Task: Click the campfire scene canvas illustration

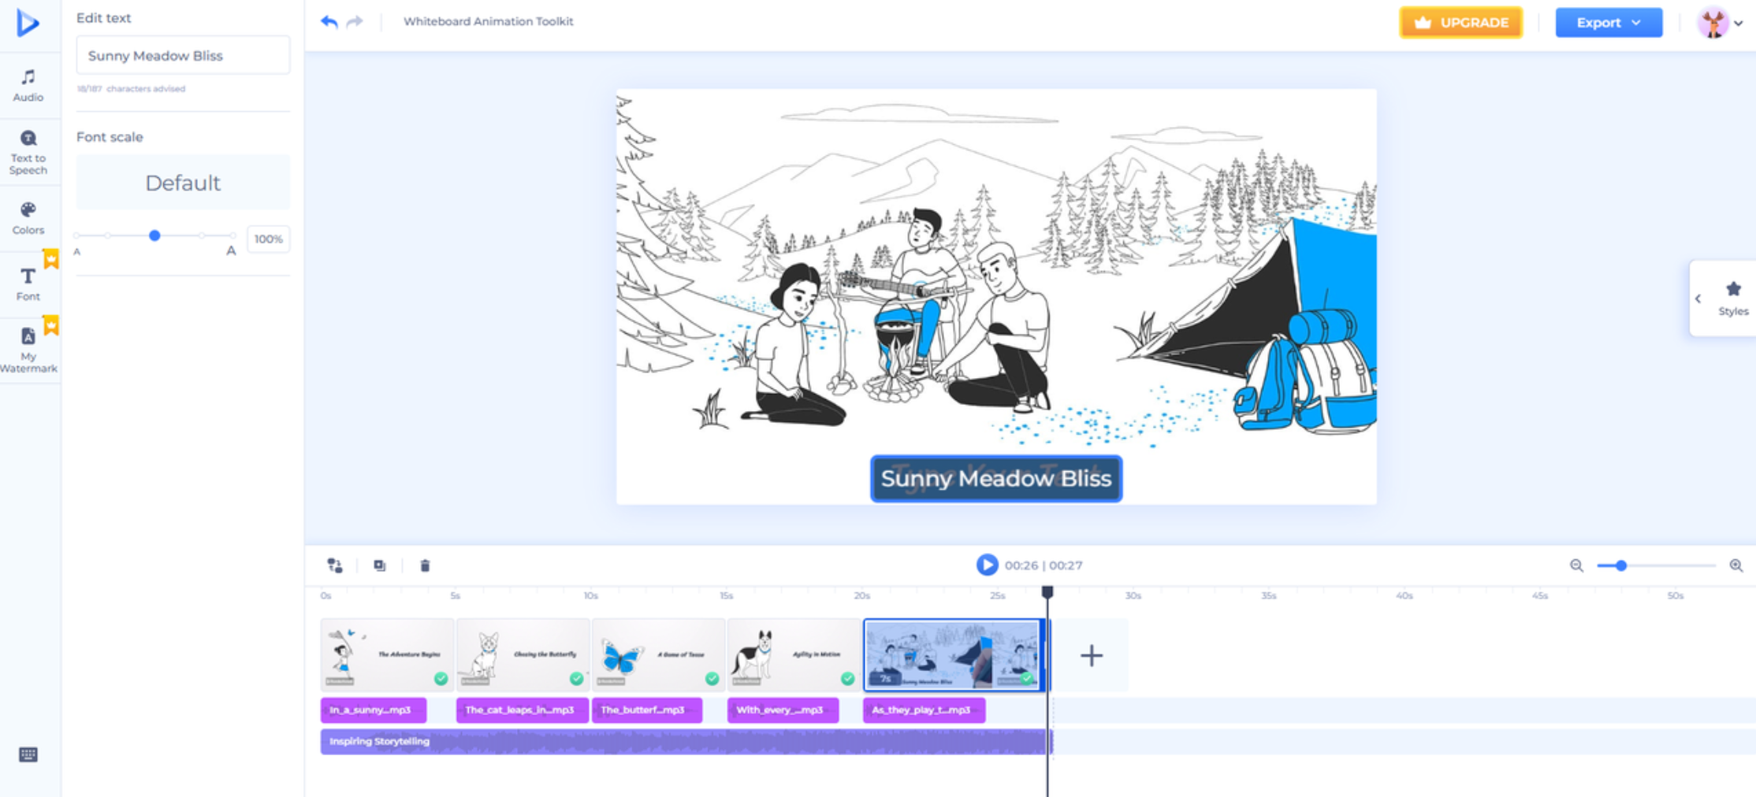Action: pyautogui.click(x=996, y=296)
